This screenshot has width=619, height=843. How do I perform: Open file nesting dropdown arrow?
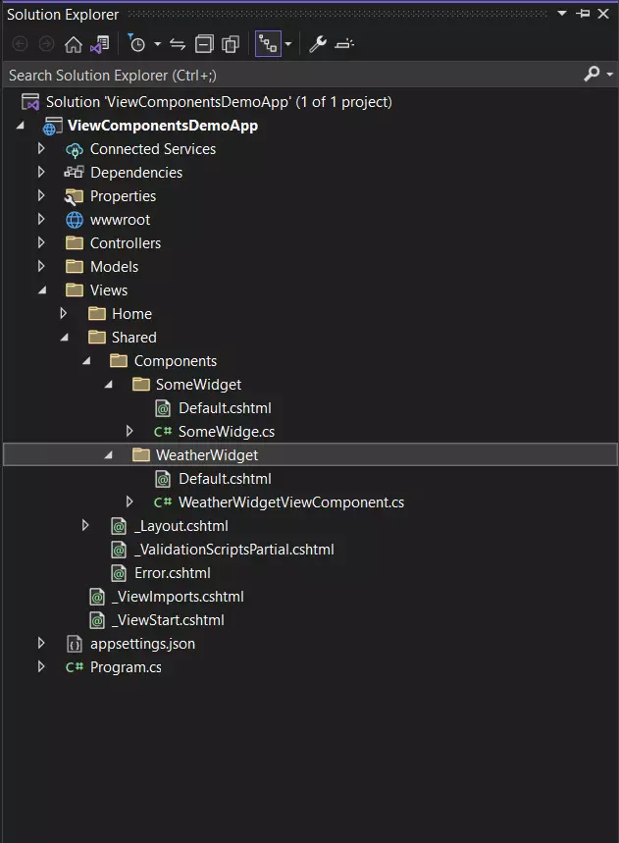click(288, 44)
